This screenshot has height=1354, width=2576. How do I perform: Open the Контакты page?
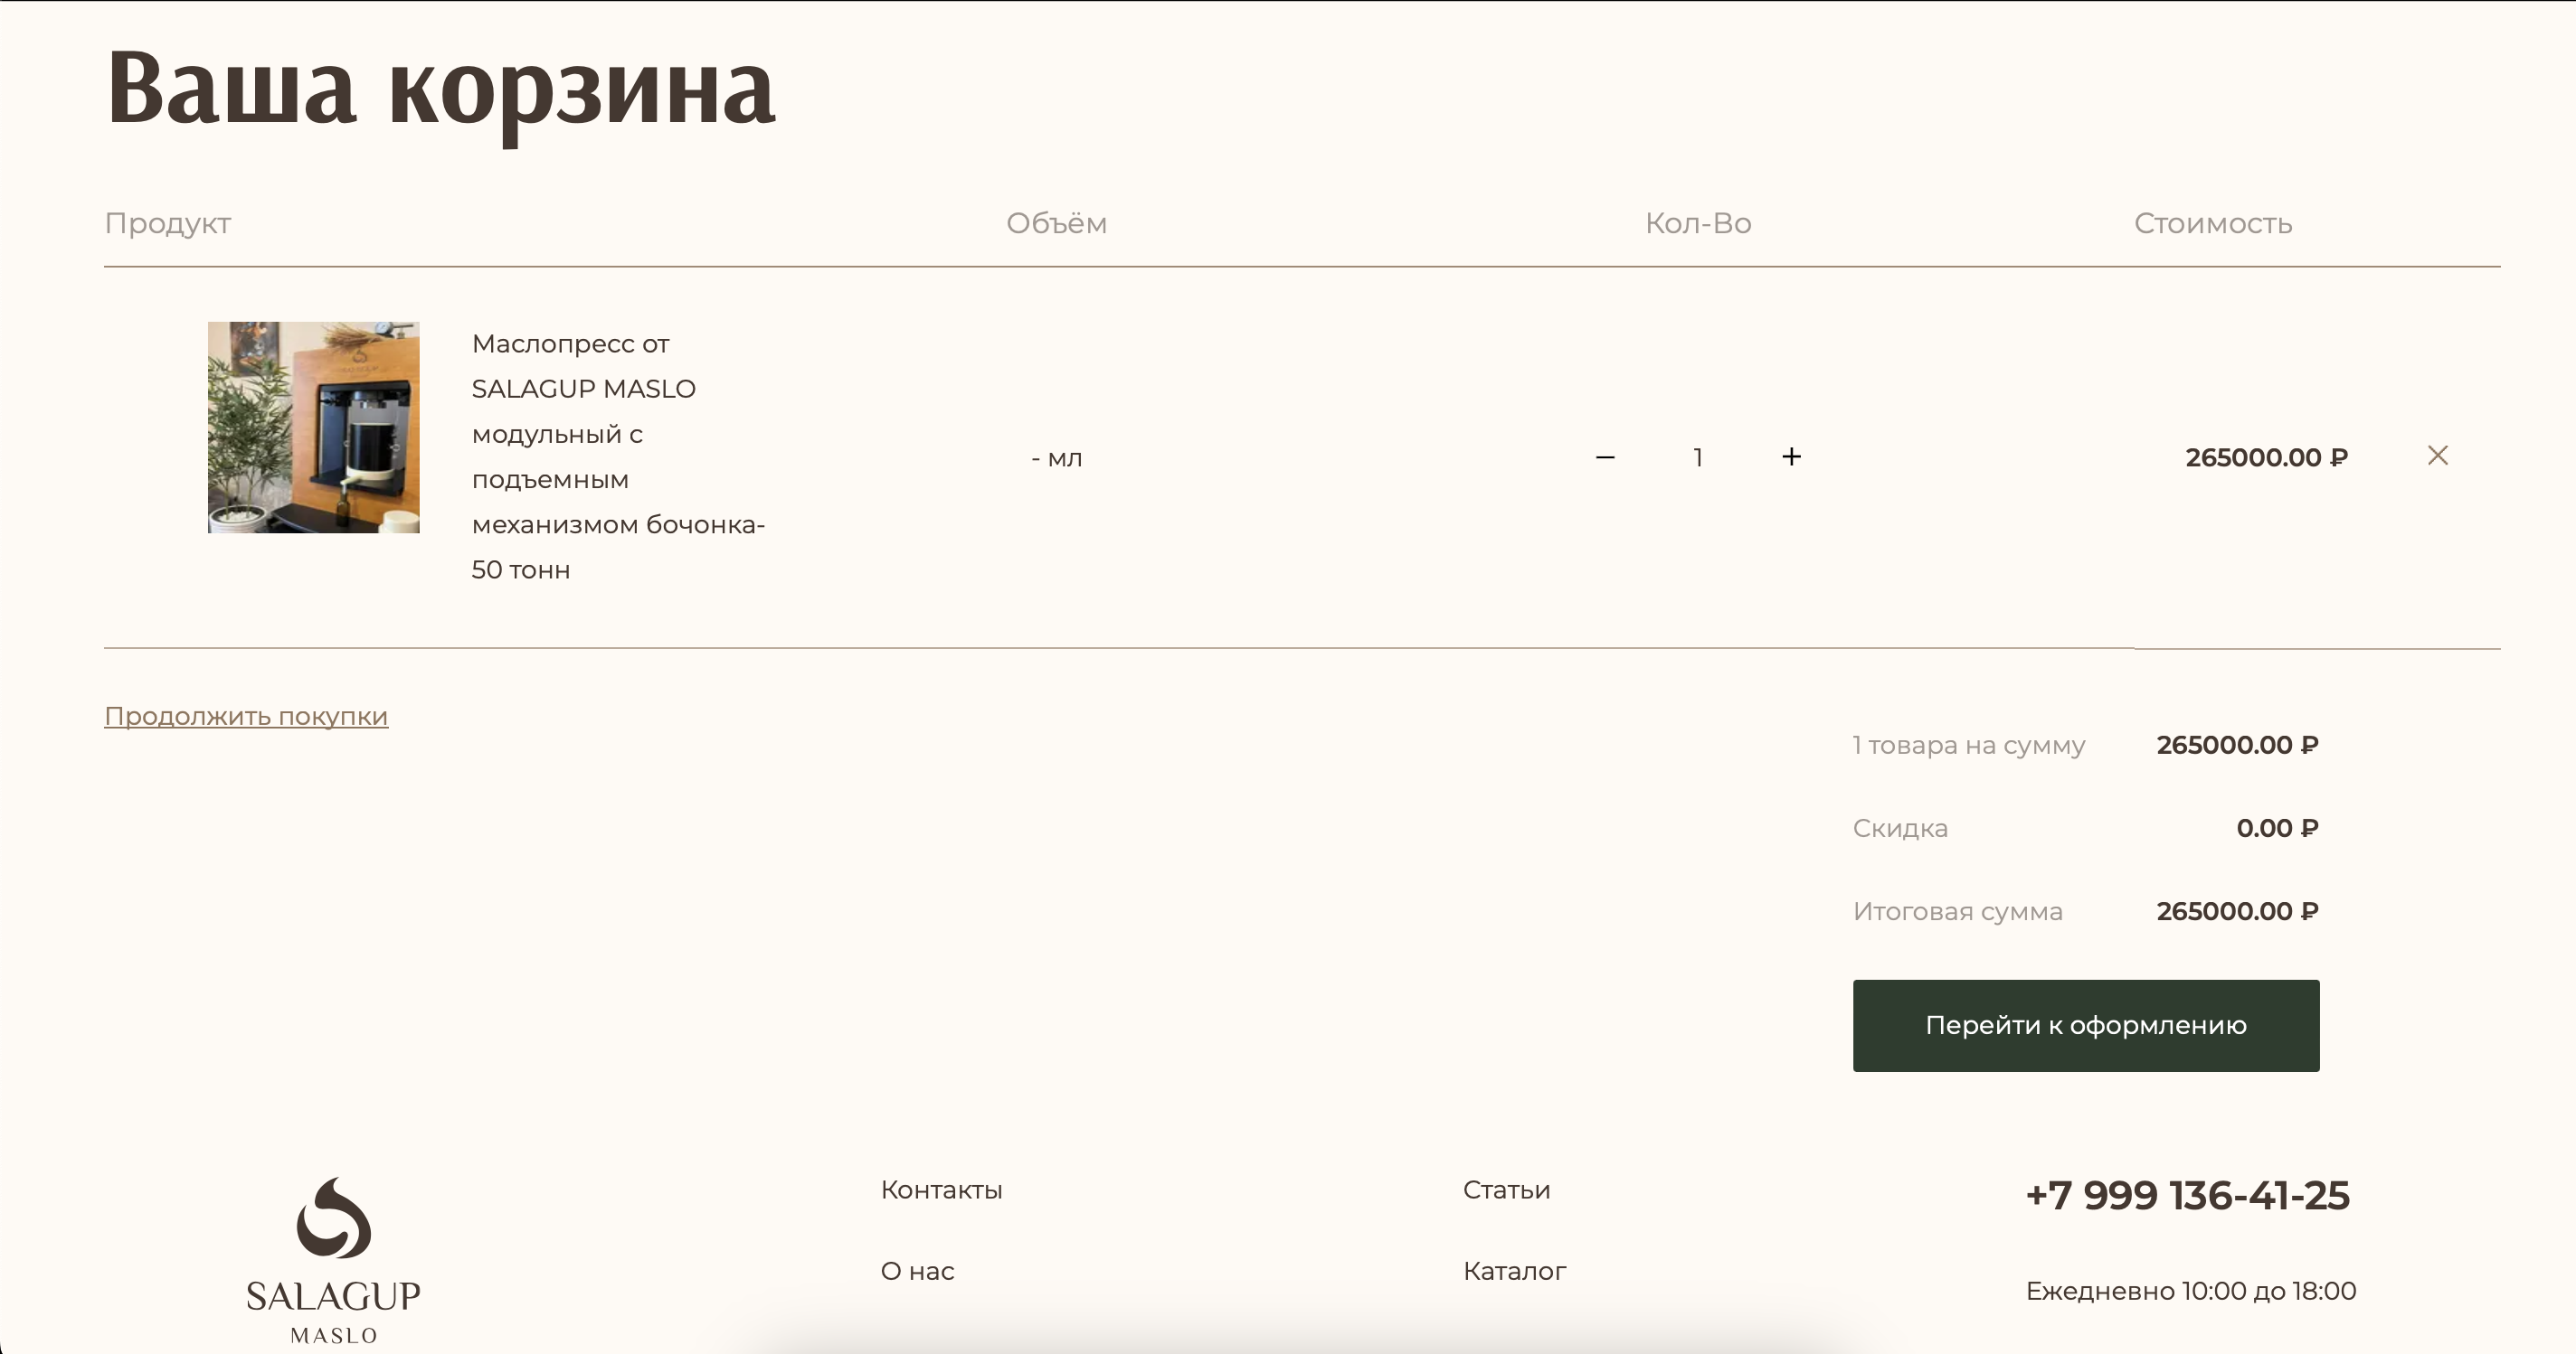point(941,1190)
